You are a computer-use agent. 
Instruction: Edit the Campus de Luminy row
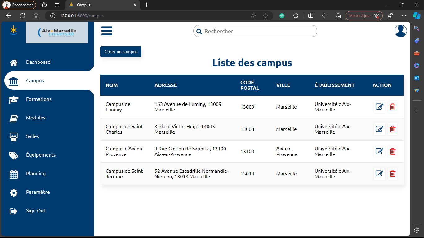(379, 107)
